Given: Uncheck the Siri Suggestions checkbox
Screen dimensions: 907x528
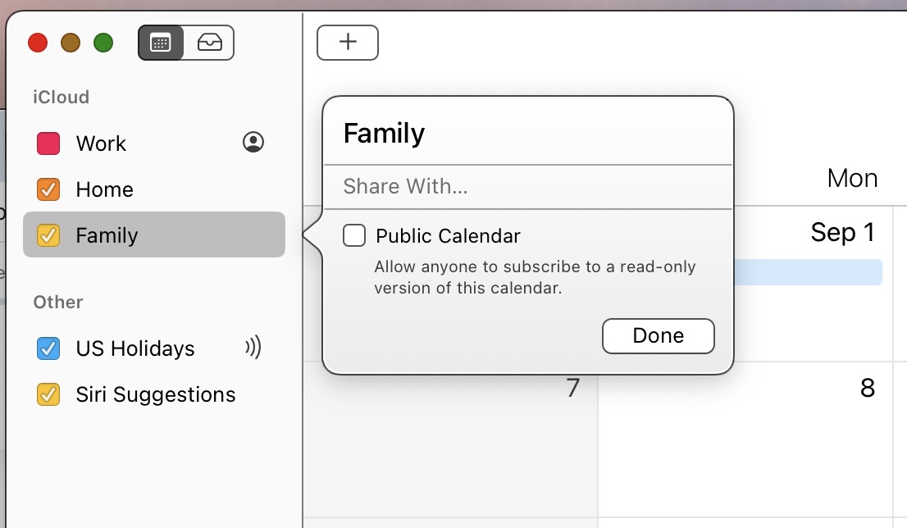Looking at the screenshot, I should (x=48, y=394).
